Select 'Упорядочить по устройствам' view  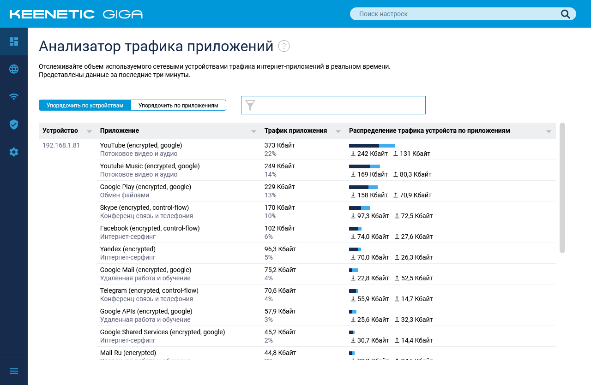(x=85, y=105)
